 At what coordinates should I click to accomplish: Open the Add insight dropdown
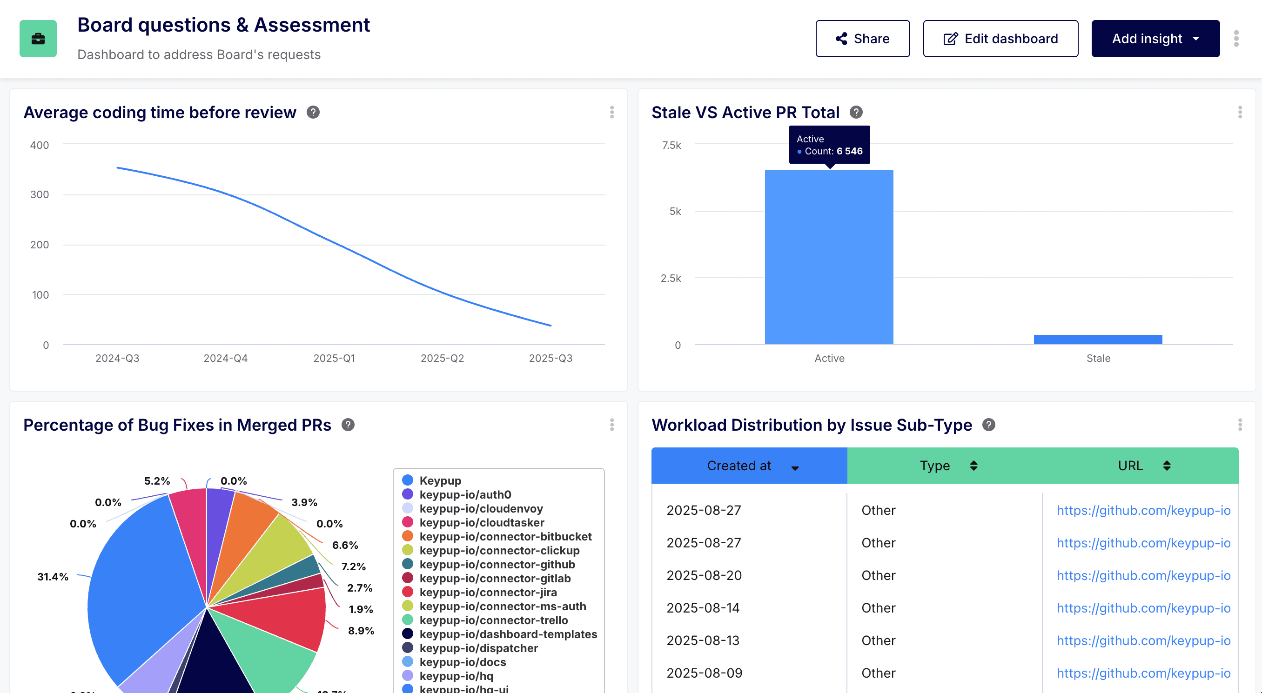[1156, 38]
